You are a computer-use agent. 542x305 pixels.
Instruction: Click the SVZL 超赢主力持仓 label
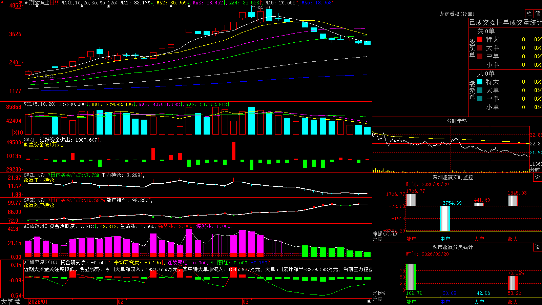point(39,180)
